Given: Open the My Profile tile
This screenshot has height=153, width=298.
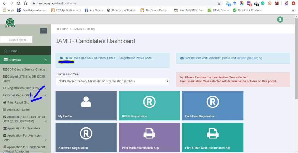Looking at the screenshot, I should 86,106.
